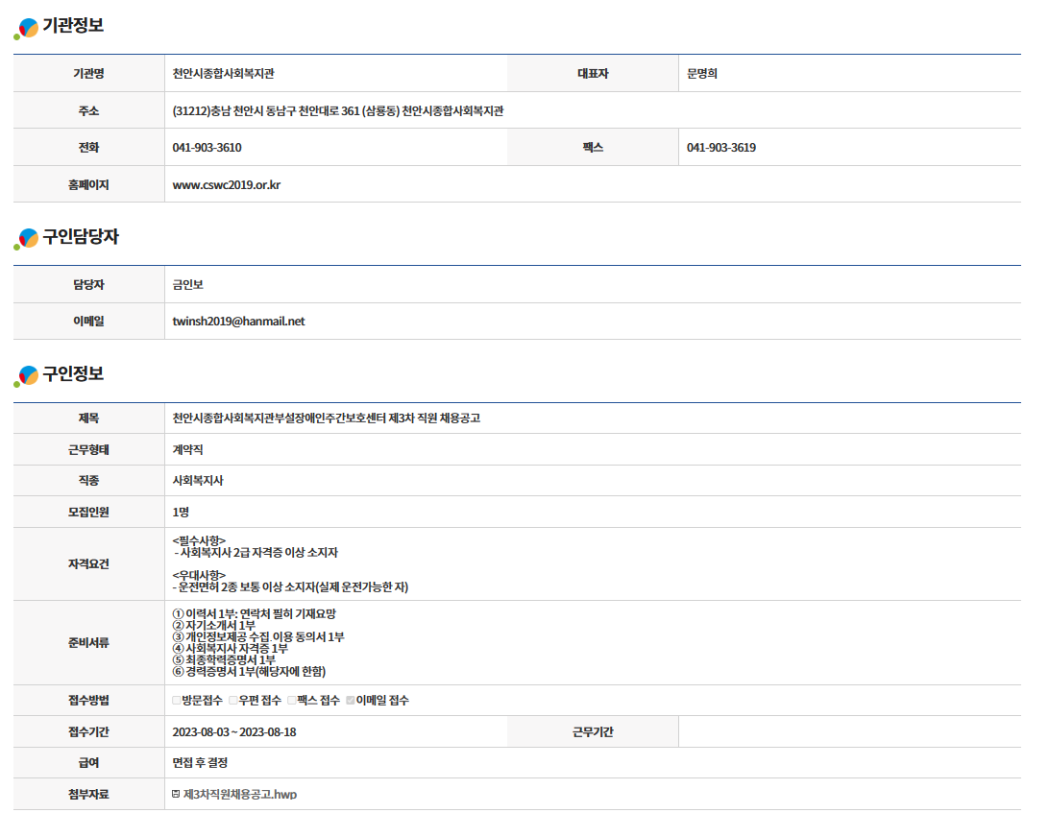1049x813 pixels.
Task: Click the colorful icon beside 기관정보 heading
Action: point(26,28)
